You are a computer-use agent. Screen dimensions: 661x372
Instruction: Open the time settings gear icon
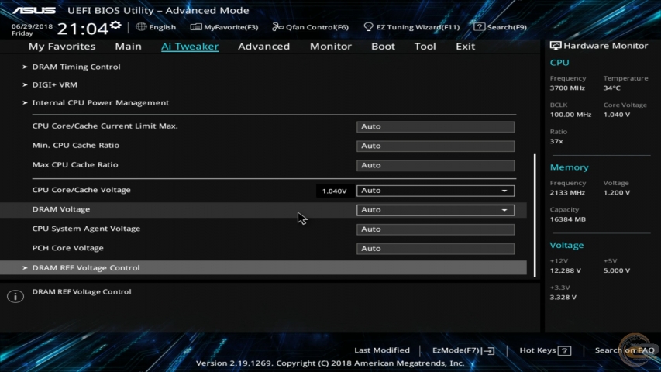(115, 26)
